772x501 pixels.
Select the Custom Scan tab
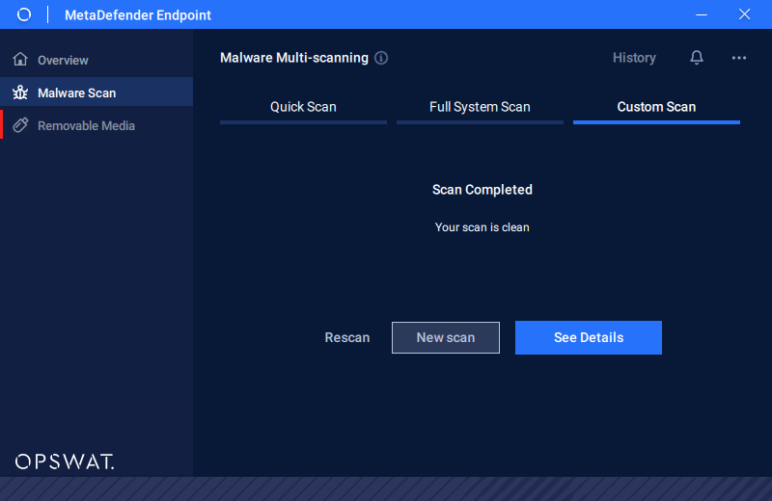point(656,109)
